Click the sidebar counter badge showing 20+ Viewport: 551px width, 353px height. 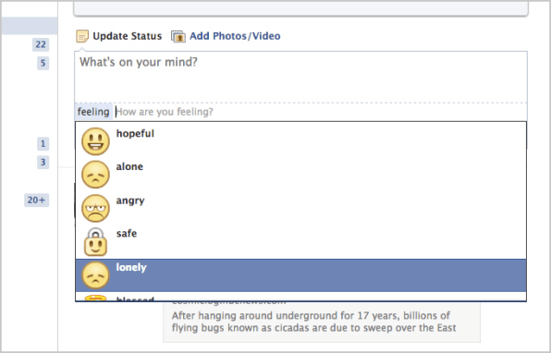coord(37,200)
